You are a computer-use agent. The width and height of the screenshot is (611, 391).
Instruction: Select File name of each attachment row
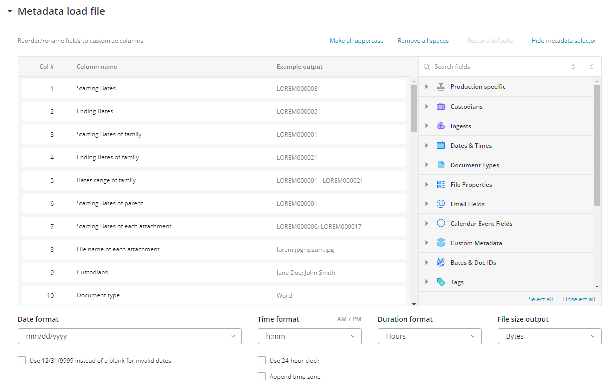pos(214,249)
